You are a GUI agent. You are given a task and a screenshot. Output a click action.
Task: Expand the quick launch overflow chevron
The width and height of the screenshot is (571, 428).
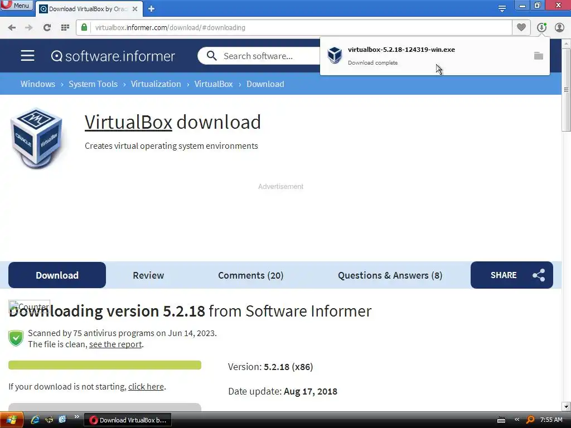click(76, 417)
